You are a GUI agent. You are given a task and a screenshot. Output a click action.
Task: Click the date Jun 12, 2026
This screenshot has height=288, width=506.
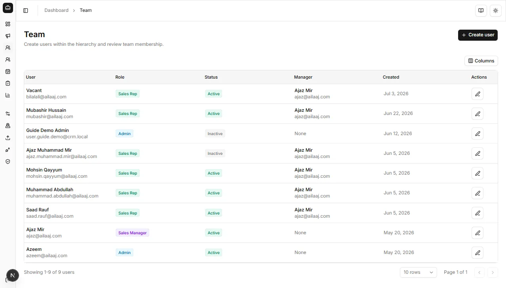coord(398,134)
